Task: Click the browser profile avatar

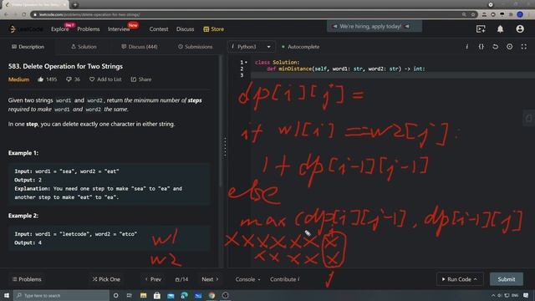Action: click(520, 14)
